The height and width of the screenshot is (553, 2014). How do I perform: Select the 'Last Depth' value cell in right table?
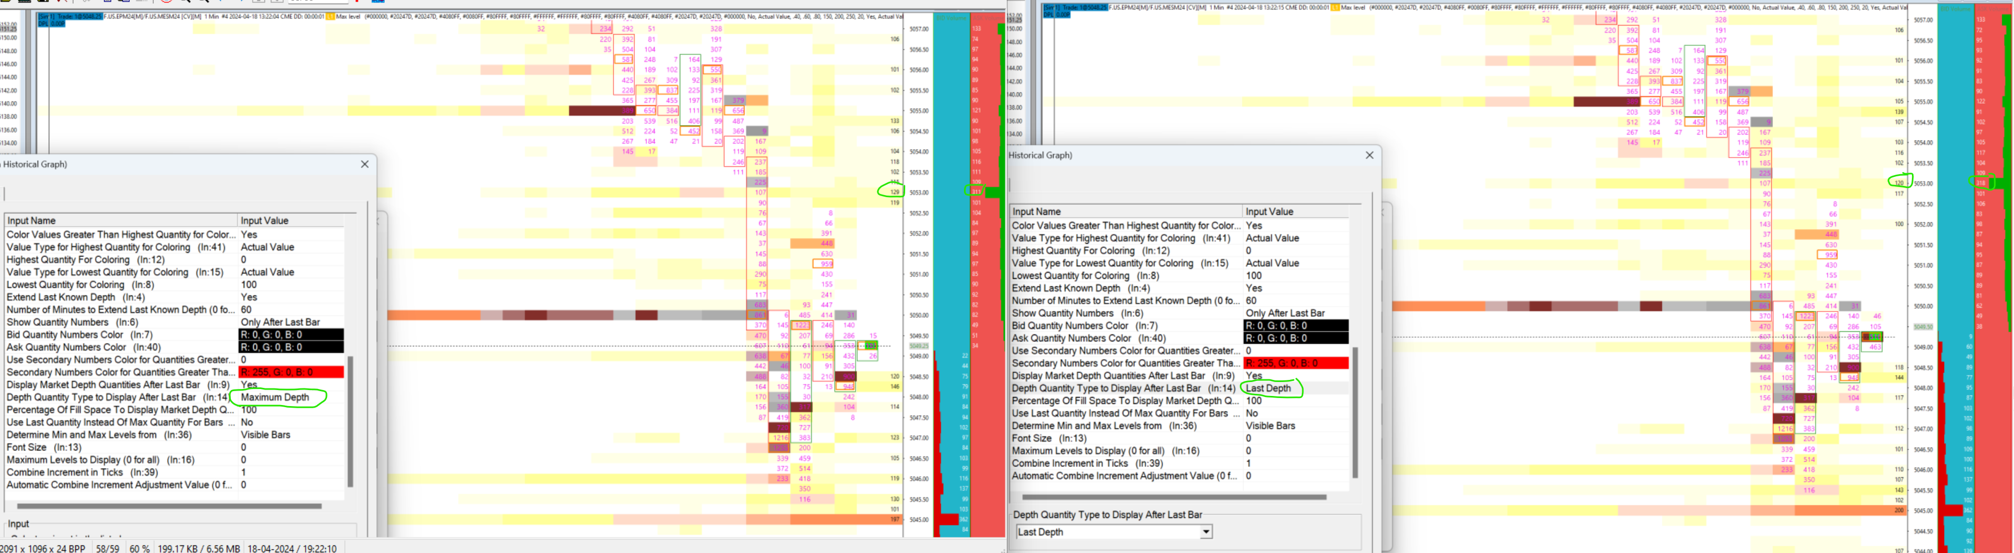pyautogui.click(x=1296, y=388)
